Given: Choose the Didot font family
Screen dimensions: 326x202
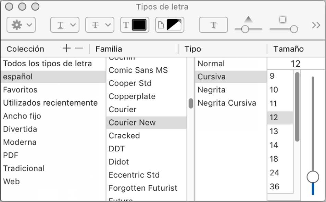Looking at the screenshot, I should [119, 162].
